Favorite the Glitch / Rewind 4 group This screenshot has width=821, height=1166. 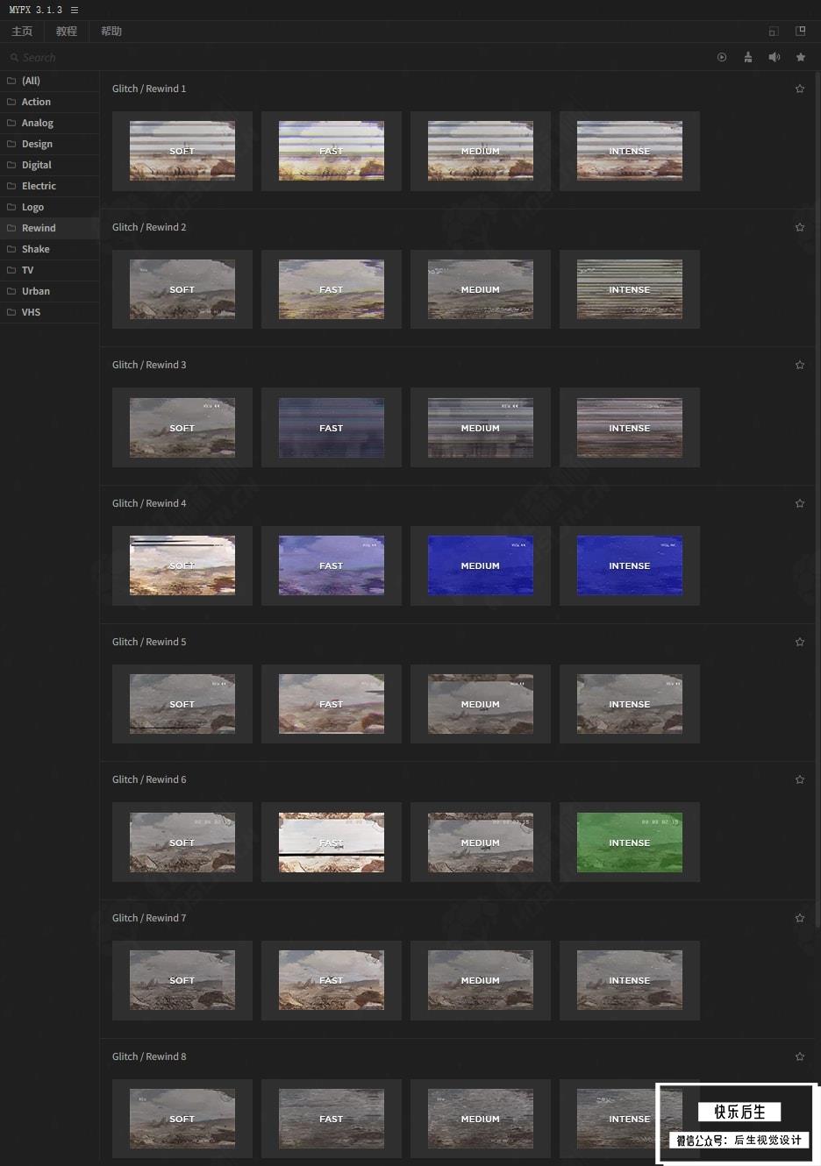[800, 503]
